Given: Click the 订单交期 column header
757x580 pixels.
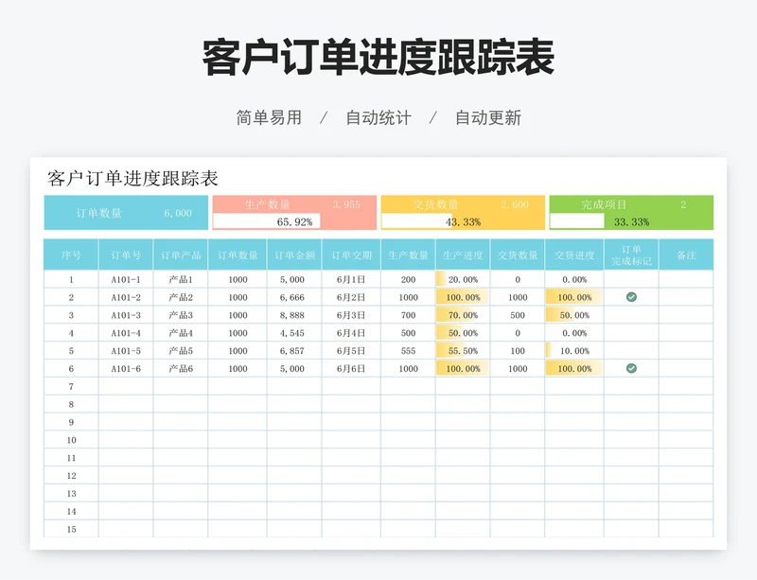Looking at the screenshot, I should click(x=351, y=255).
